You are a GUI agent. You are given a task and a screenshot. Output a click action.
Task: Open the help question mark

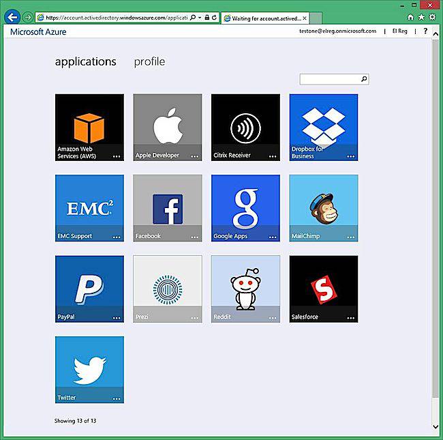(425, 31)
